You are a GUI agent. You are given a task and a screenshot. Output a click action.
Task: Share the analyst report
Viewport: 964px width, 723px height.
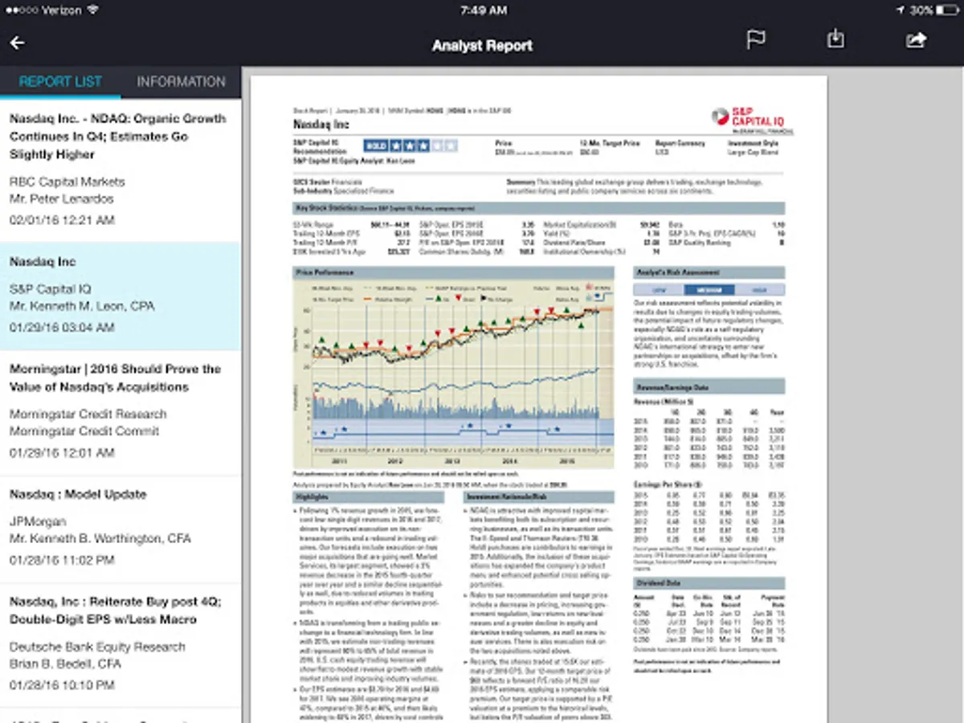click(x=916, y=39)
